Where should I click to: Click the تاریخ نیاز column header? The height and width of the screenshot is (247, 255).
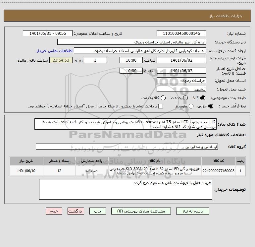[x=26, y=161]
